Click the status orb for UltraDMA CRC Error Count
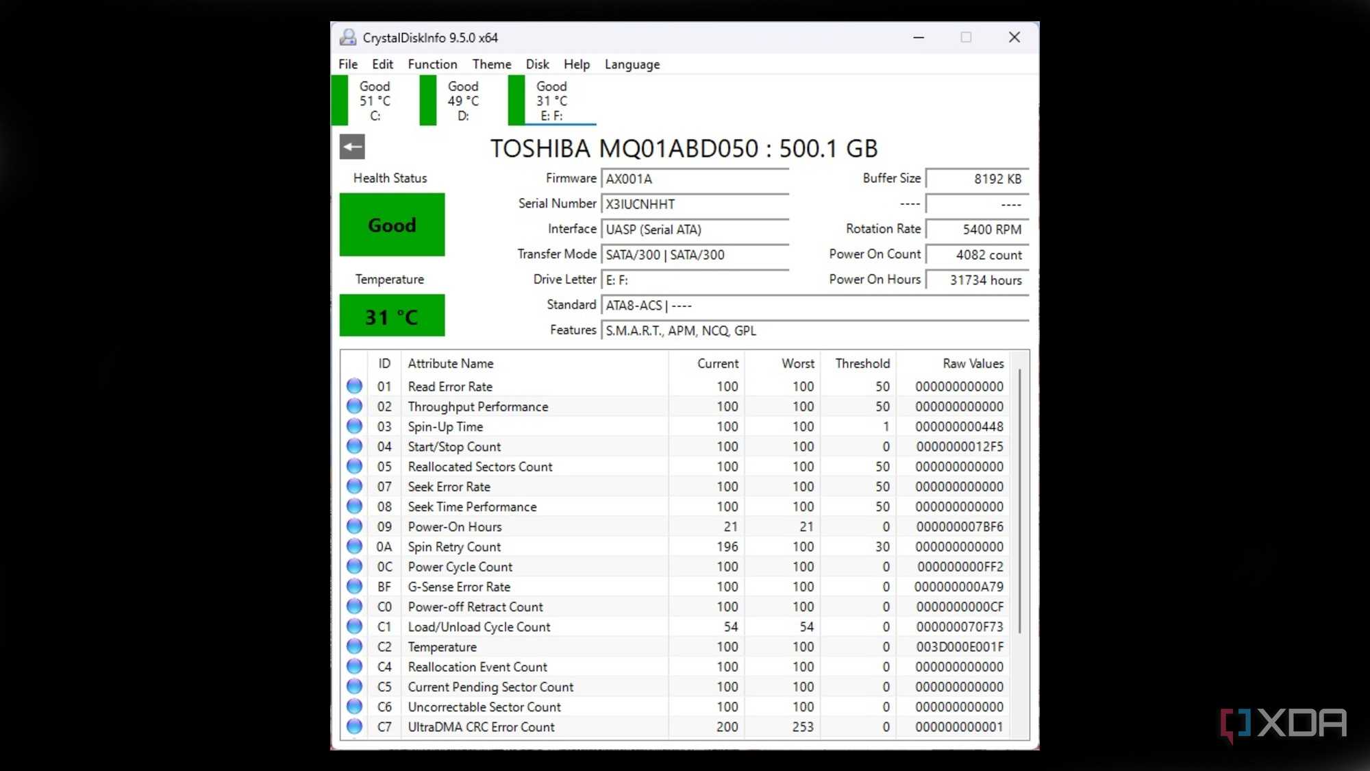 coord(354,726)
